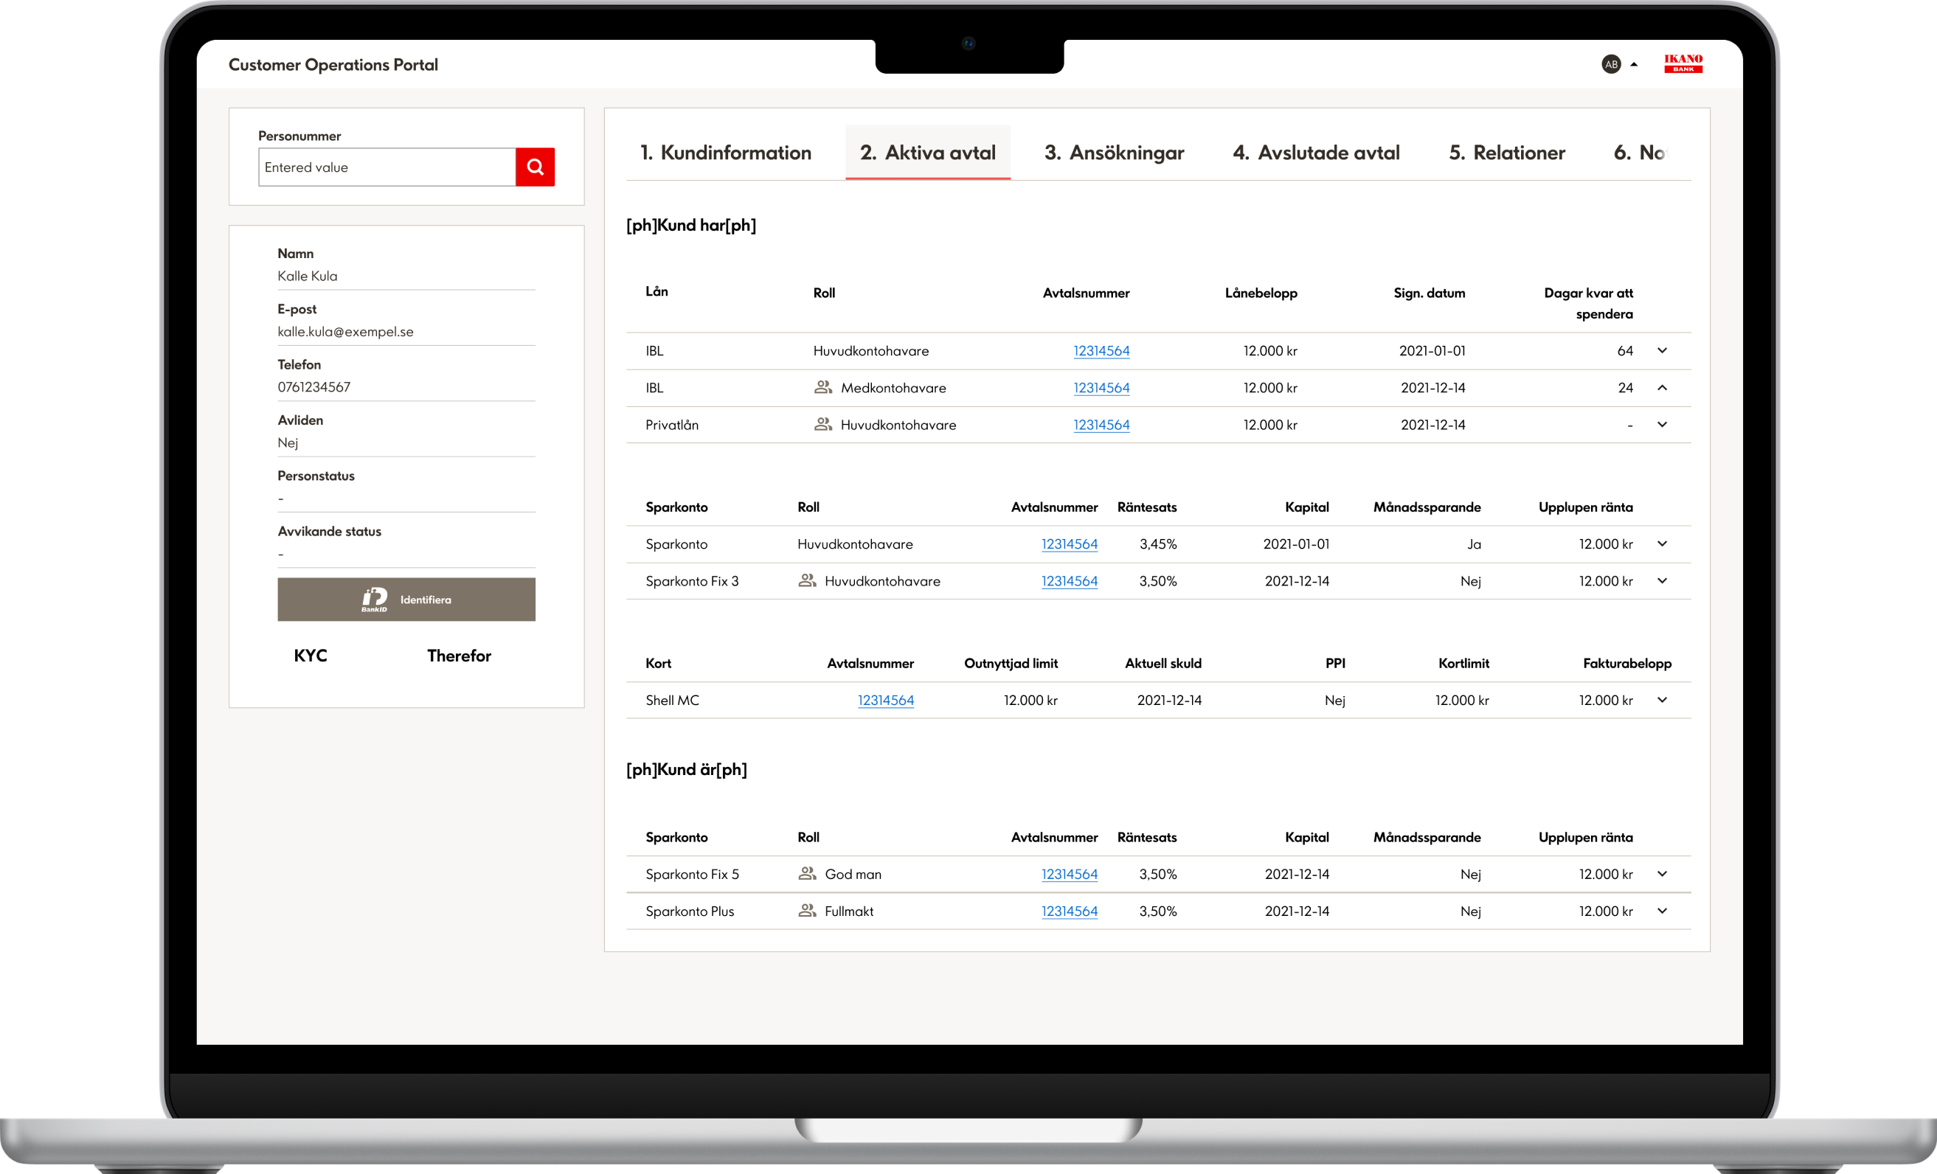The image size is (1937, 1174).
Task: Click the Ikano Bank logo
Action: (1683, 63)
